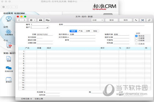Open plus dropdown in navigation center toolbar

[x=14, y=7]
